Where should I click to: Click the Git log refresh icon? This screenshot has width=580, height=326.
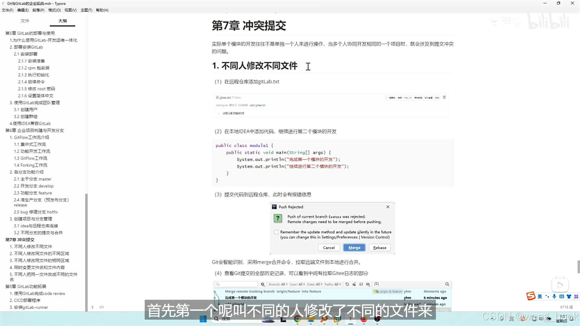coord(347,284)
